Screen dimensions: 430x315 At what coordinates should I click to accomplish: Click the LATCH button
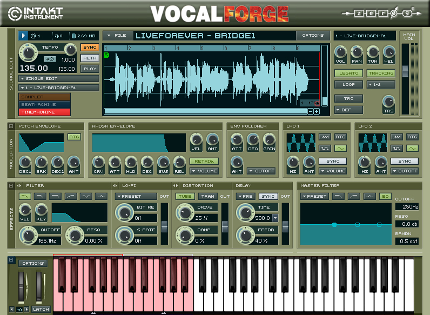[41, 309]
